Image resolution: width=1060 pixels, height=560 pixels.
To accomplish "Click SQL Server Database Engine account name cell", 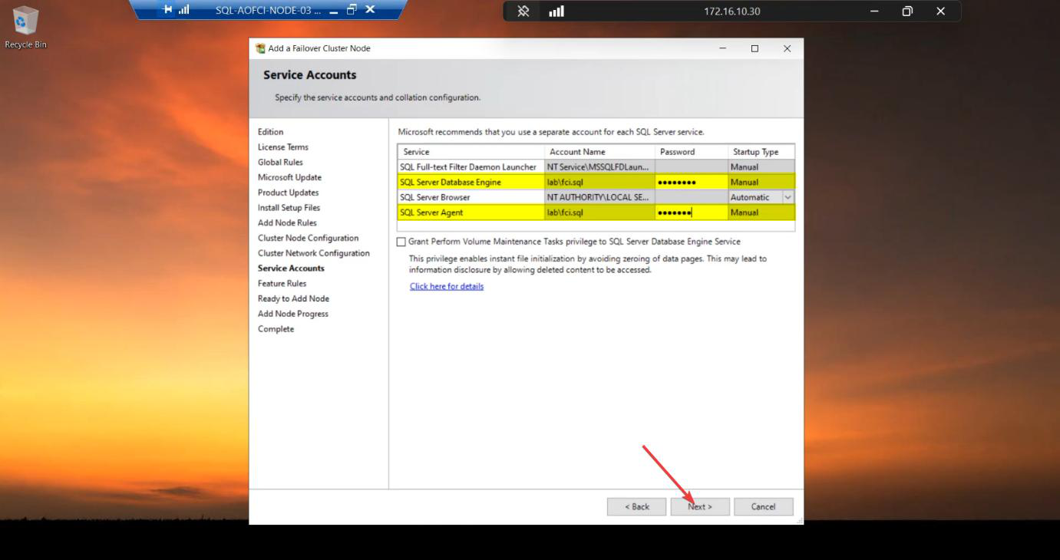I will point(599,182).
